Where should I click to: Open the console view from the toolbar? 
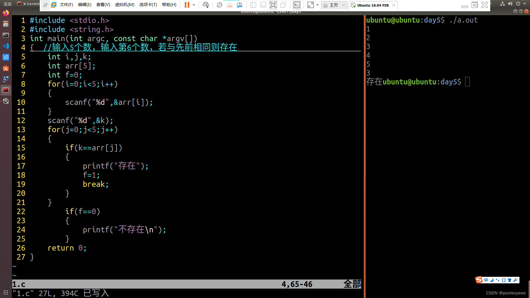click(297, 5)
